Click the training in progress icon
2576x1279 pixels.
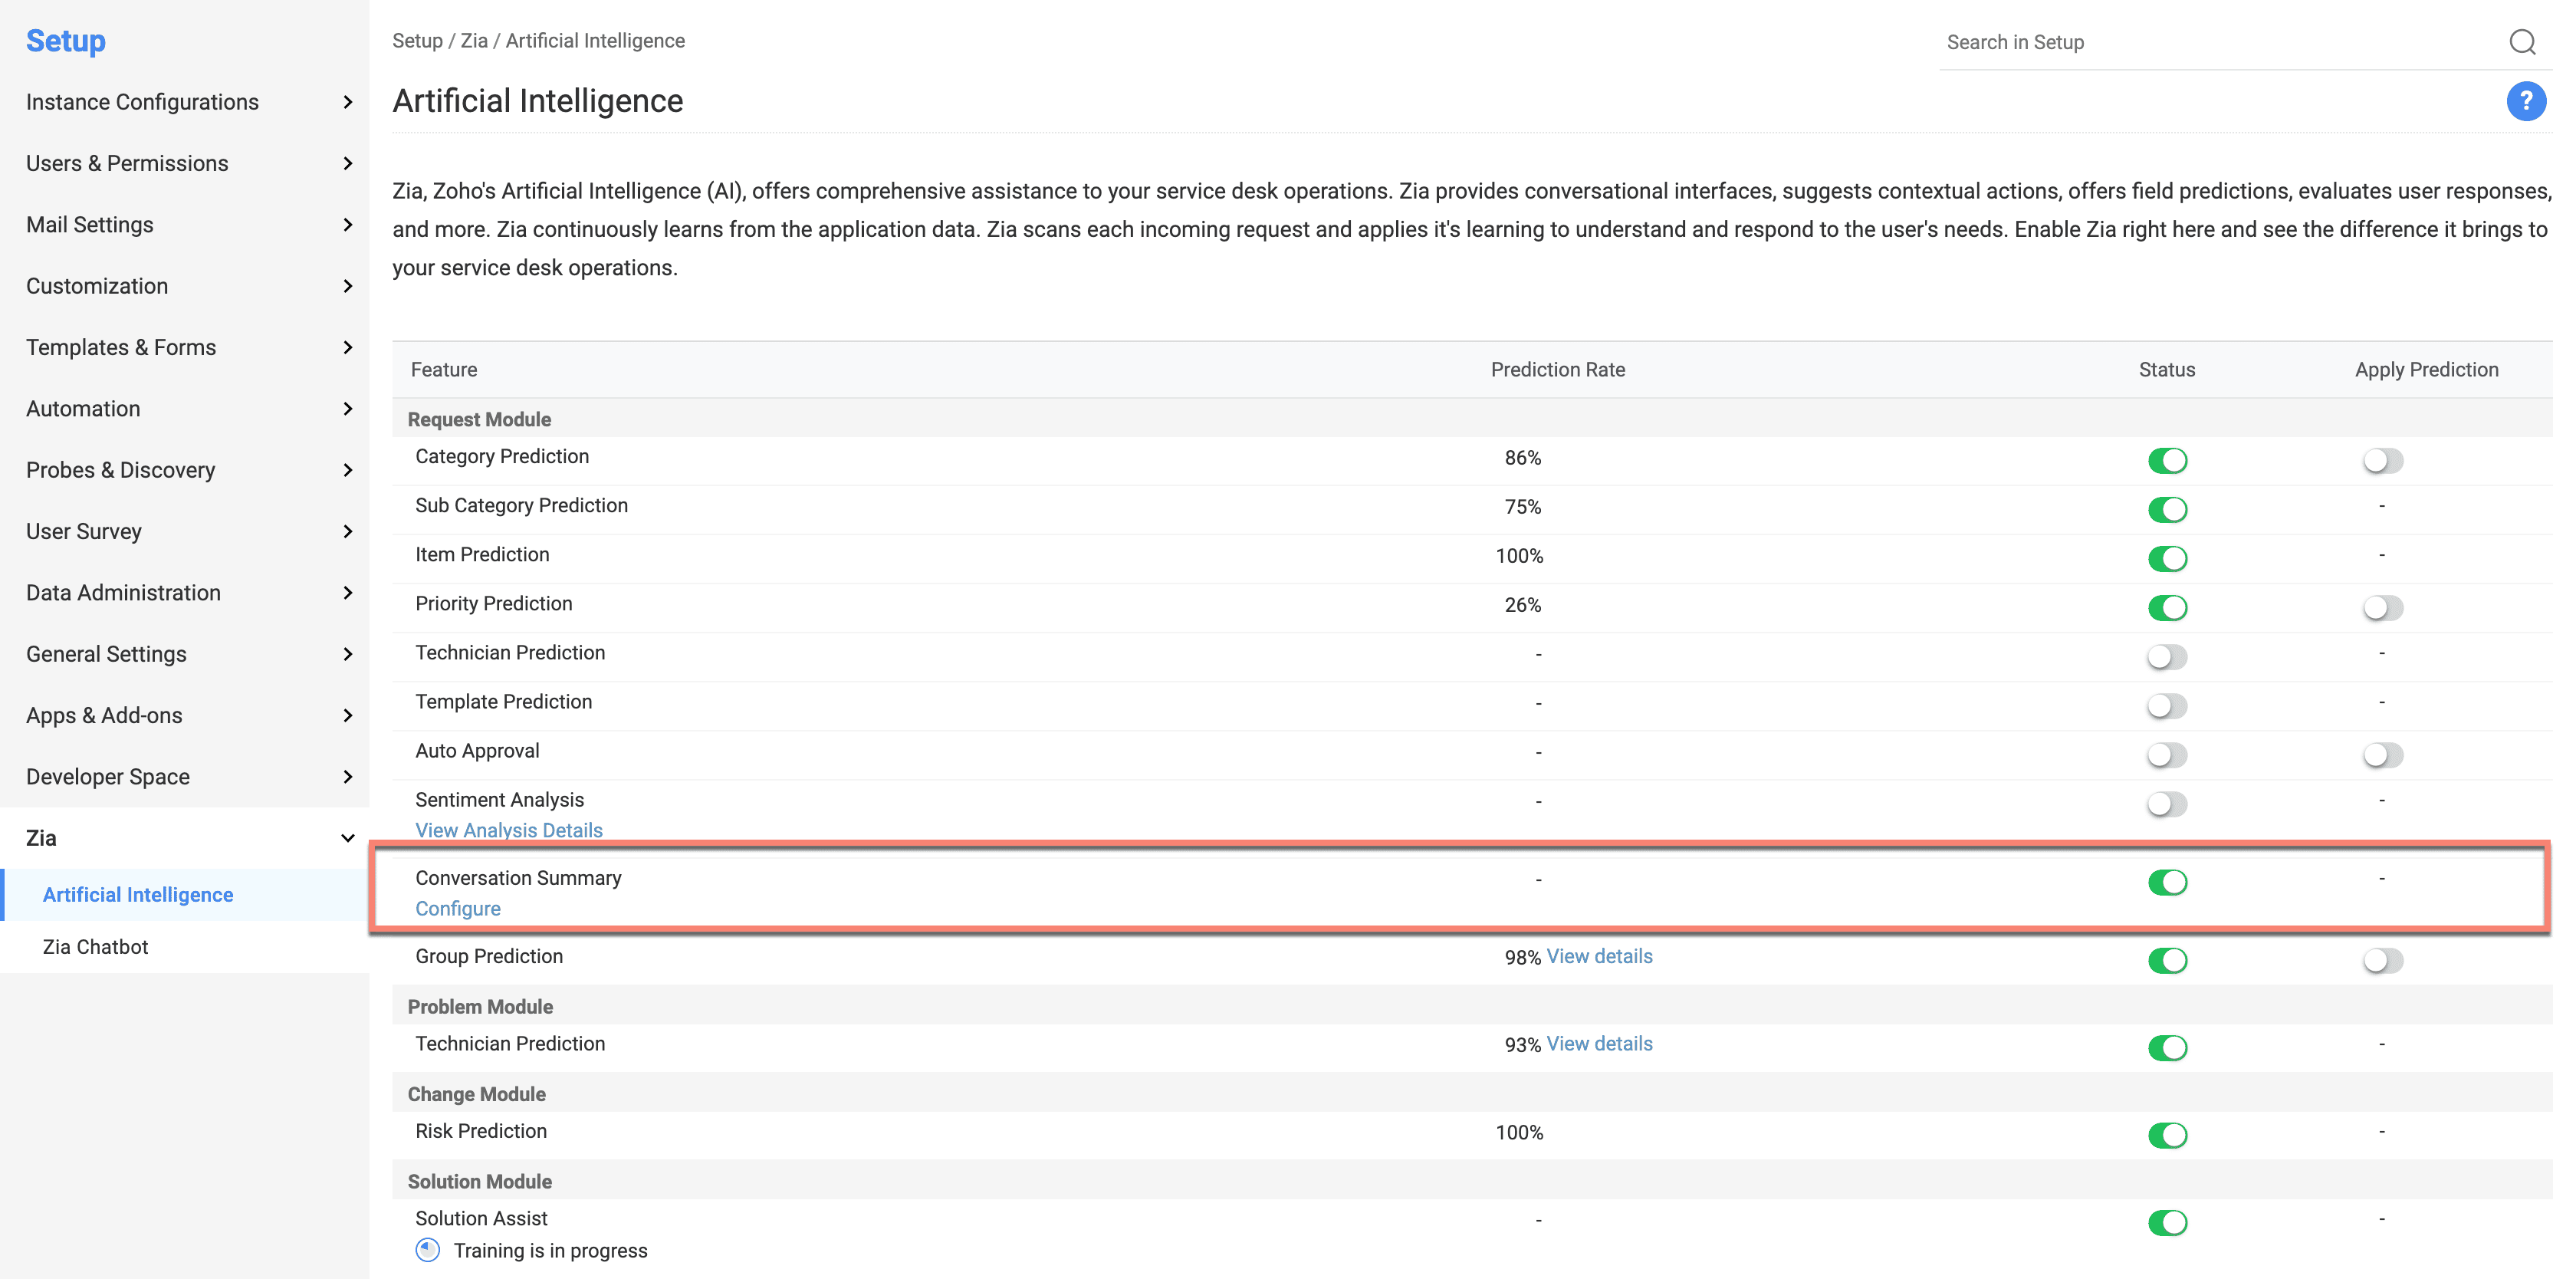[x=428, y=1250]
